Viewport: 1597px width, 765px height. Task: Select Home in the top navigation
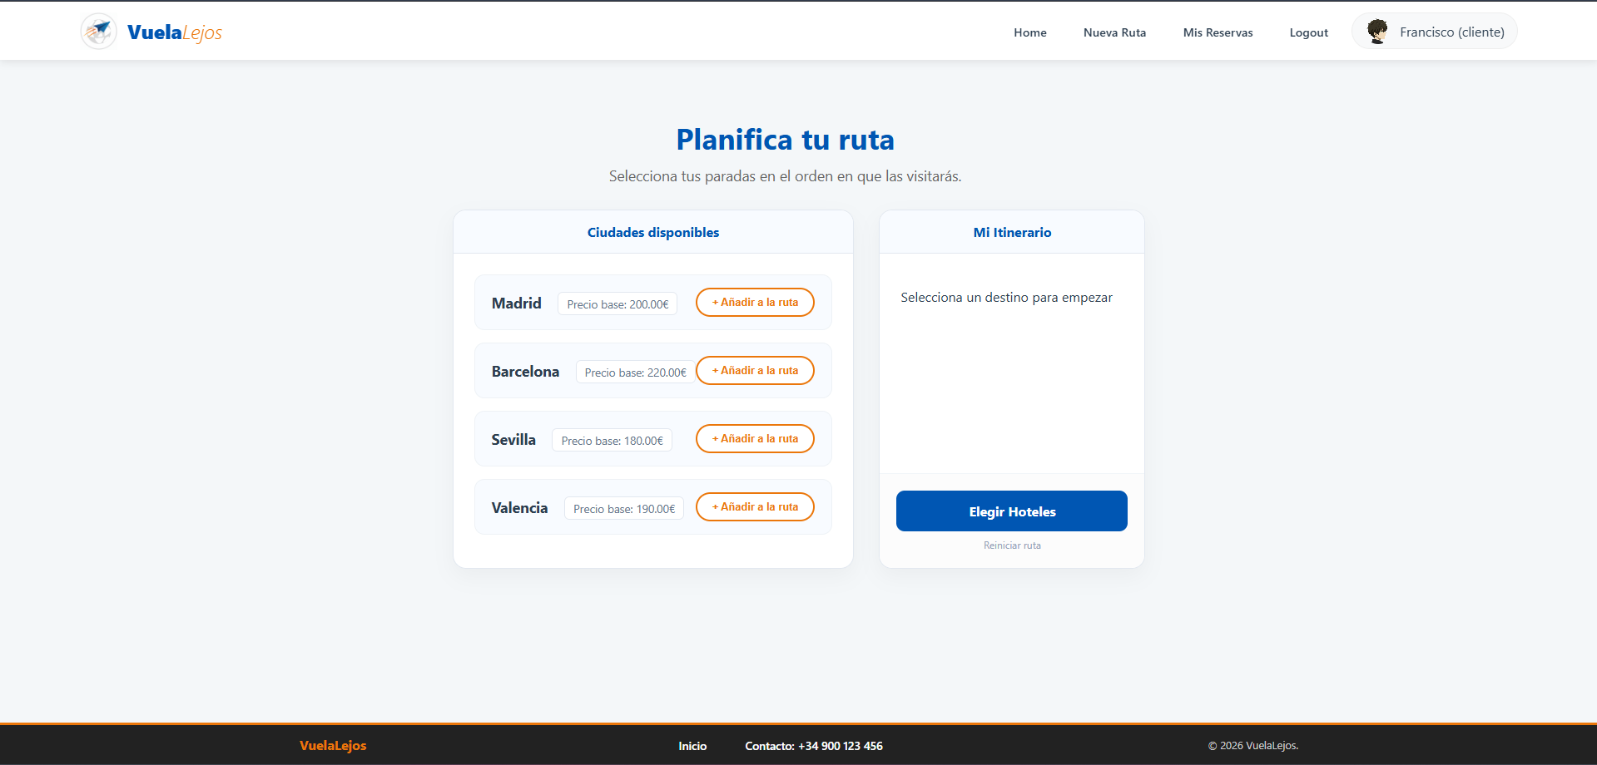tap(1029, 32)
